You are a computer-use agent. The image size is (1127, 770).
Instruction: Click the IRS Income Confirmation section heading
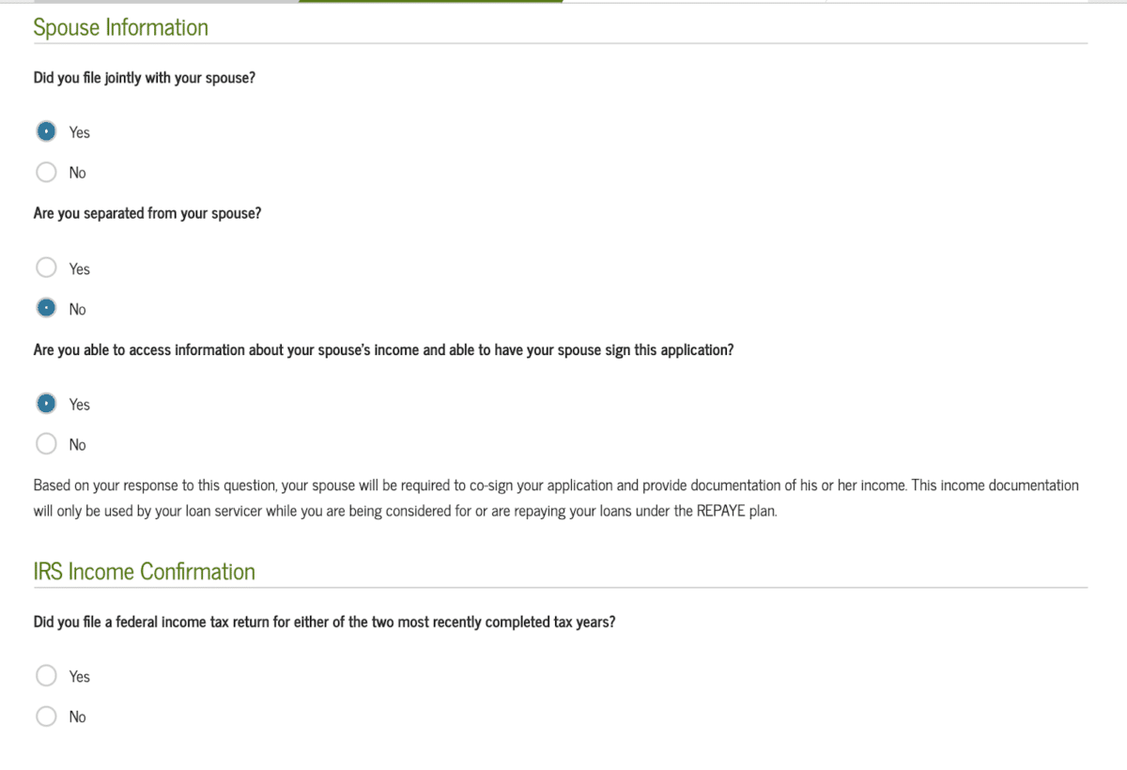145,572
